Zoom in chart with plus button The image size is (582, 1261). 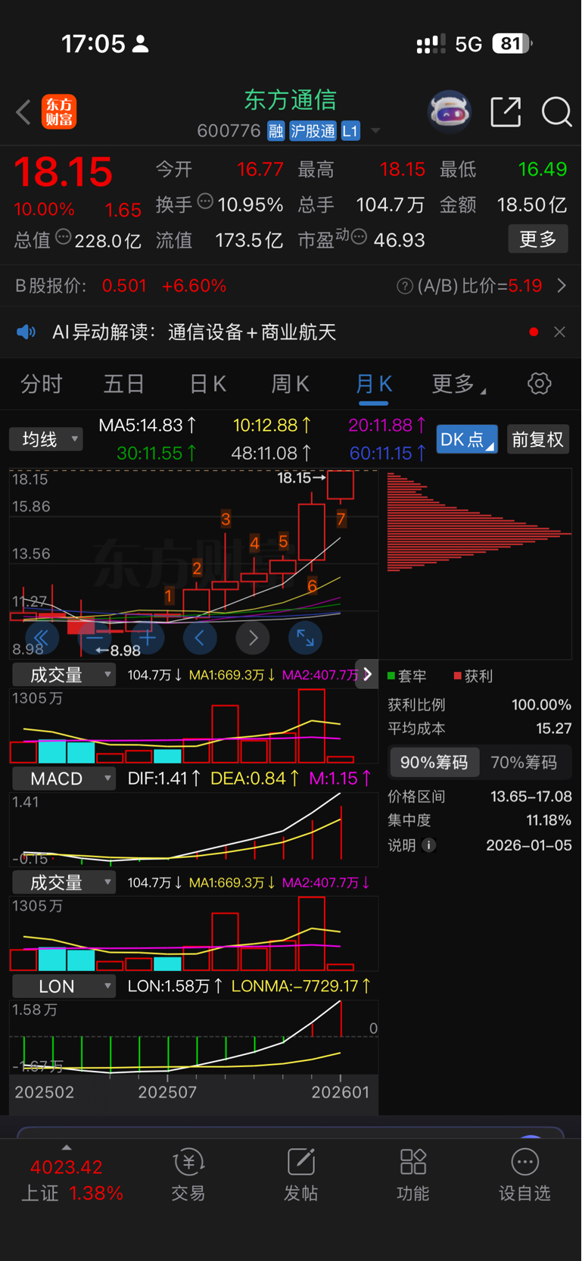pyautogui.click(x=148, y=638)
